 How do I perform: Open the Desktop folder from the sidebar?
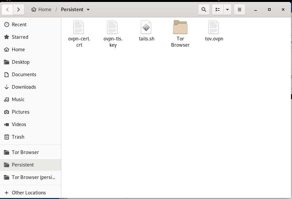coord(21,62)
